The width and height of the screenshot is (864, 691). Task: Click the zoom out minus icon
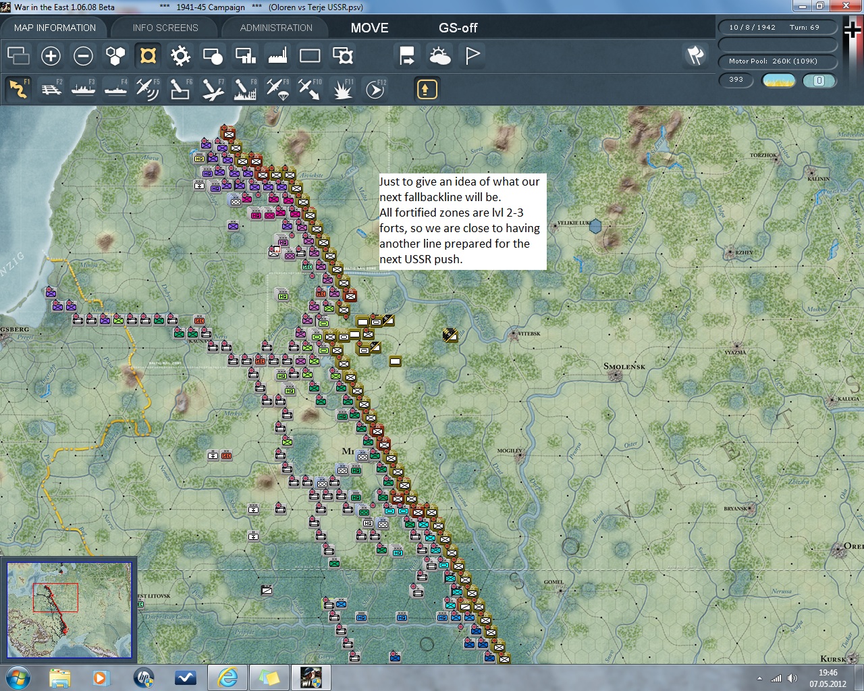tap(83, 56)
